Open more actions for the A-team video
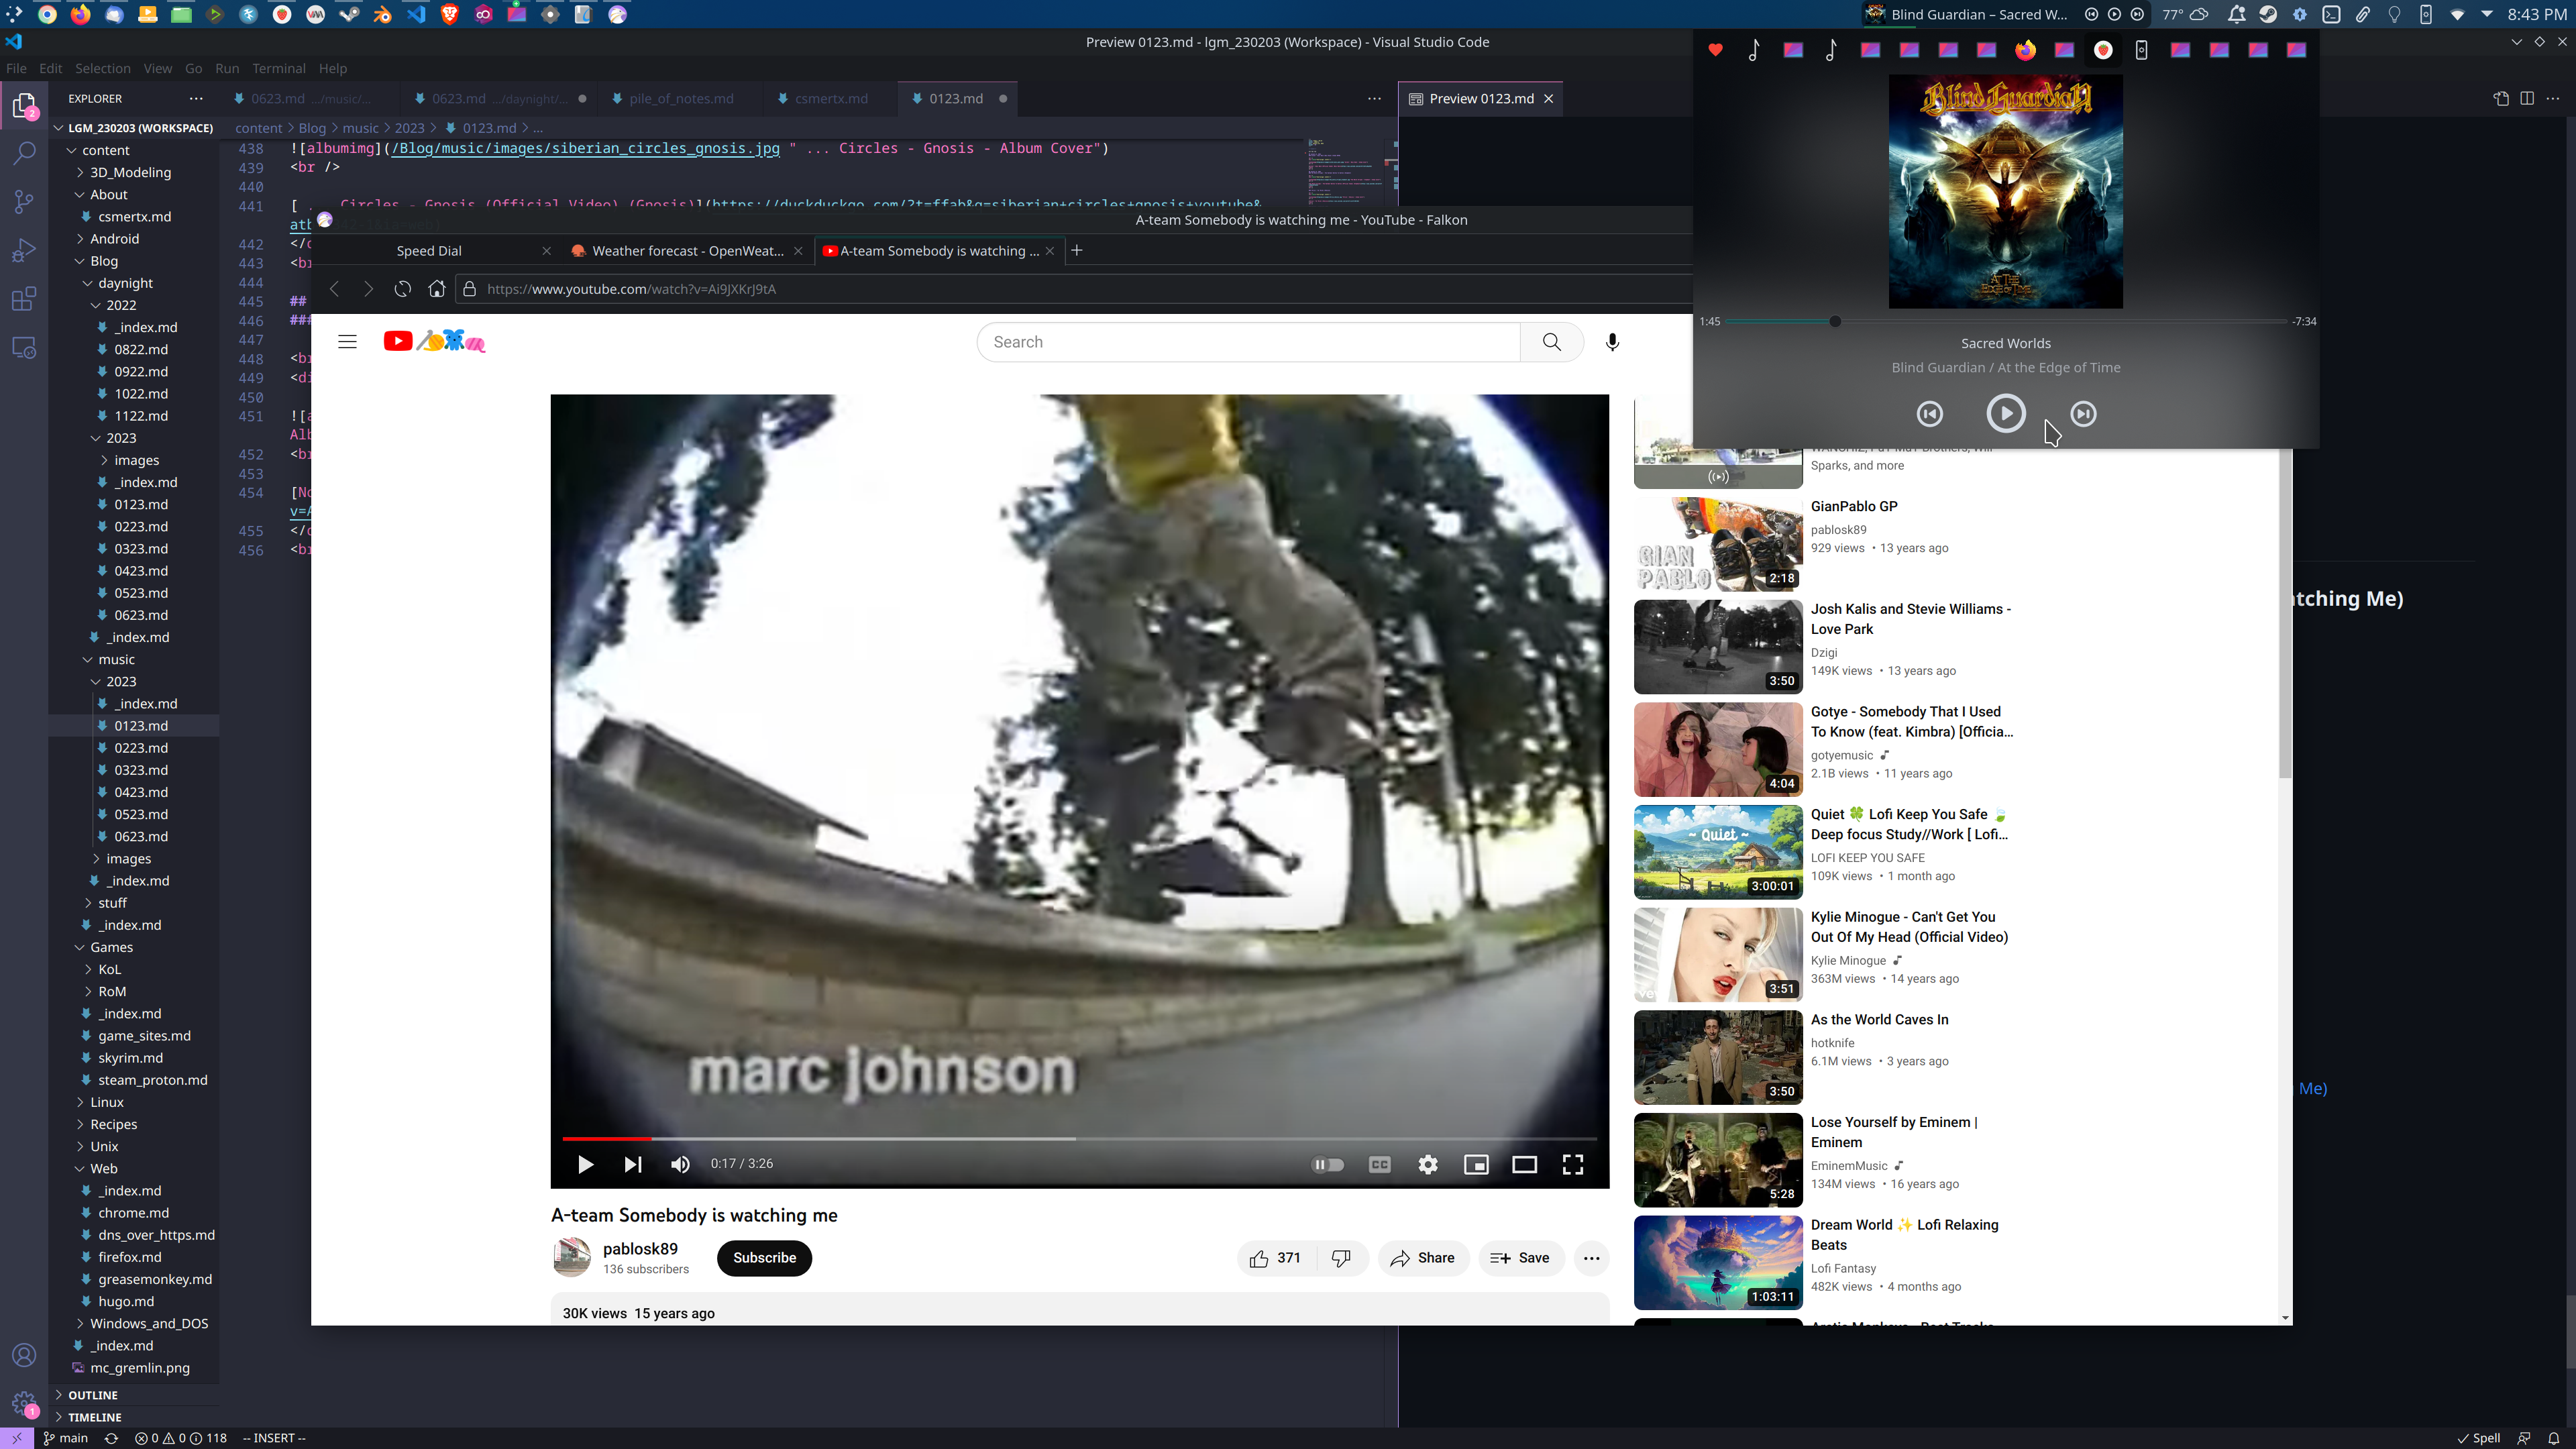2576x1449 pixels. click(1591, 1258)
